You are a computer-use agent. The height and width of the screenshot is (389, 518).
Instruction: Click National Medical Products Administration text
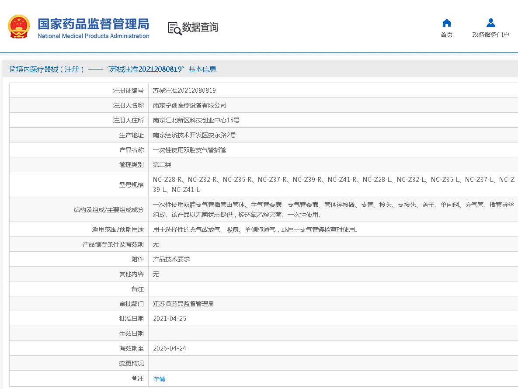(94, 36)
